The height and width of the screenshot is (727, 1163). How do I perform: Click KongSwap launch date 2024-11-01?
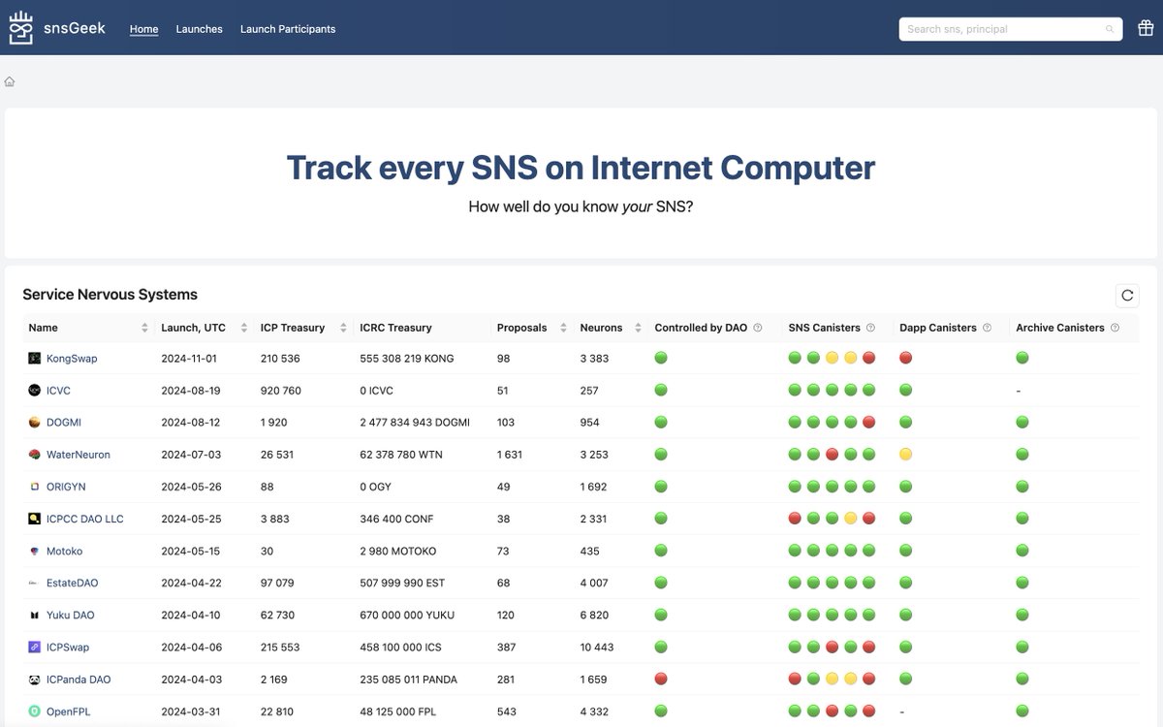pos(189,359)
